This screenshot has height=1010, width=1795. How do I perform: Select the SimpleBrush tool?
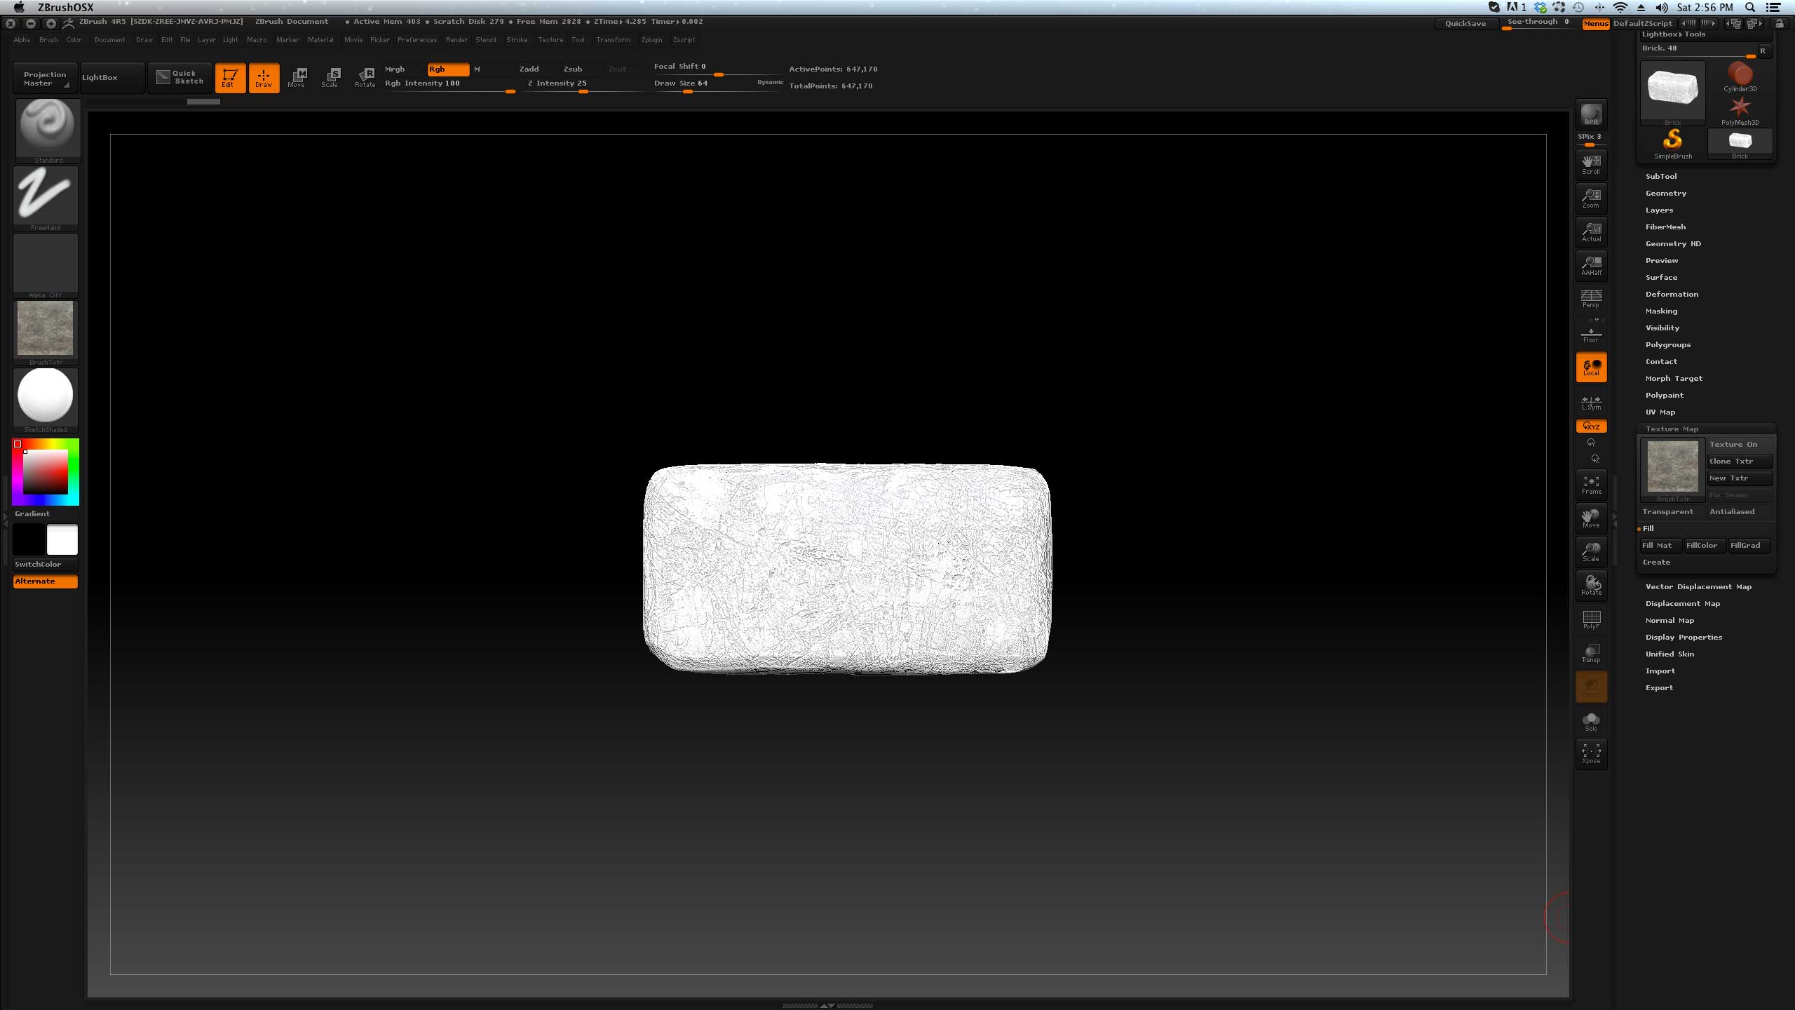(x=1673, y=144)
